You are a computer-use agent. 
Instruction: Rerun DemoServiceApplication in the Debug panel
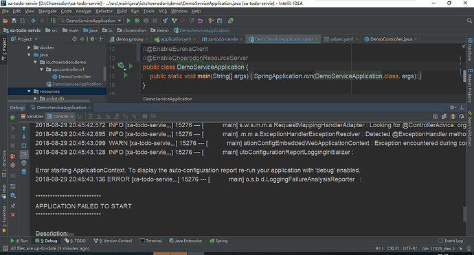click(x=12, y=118)
